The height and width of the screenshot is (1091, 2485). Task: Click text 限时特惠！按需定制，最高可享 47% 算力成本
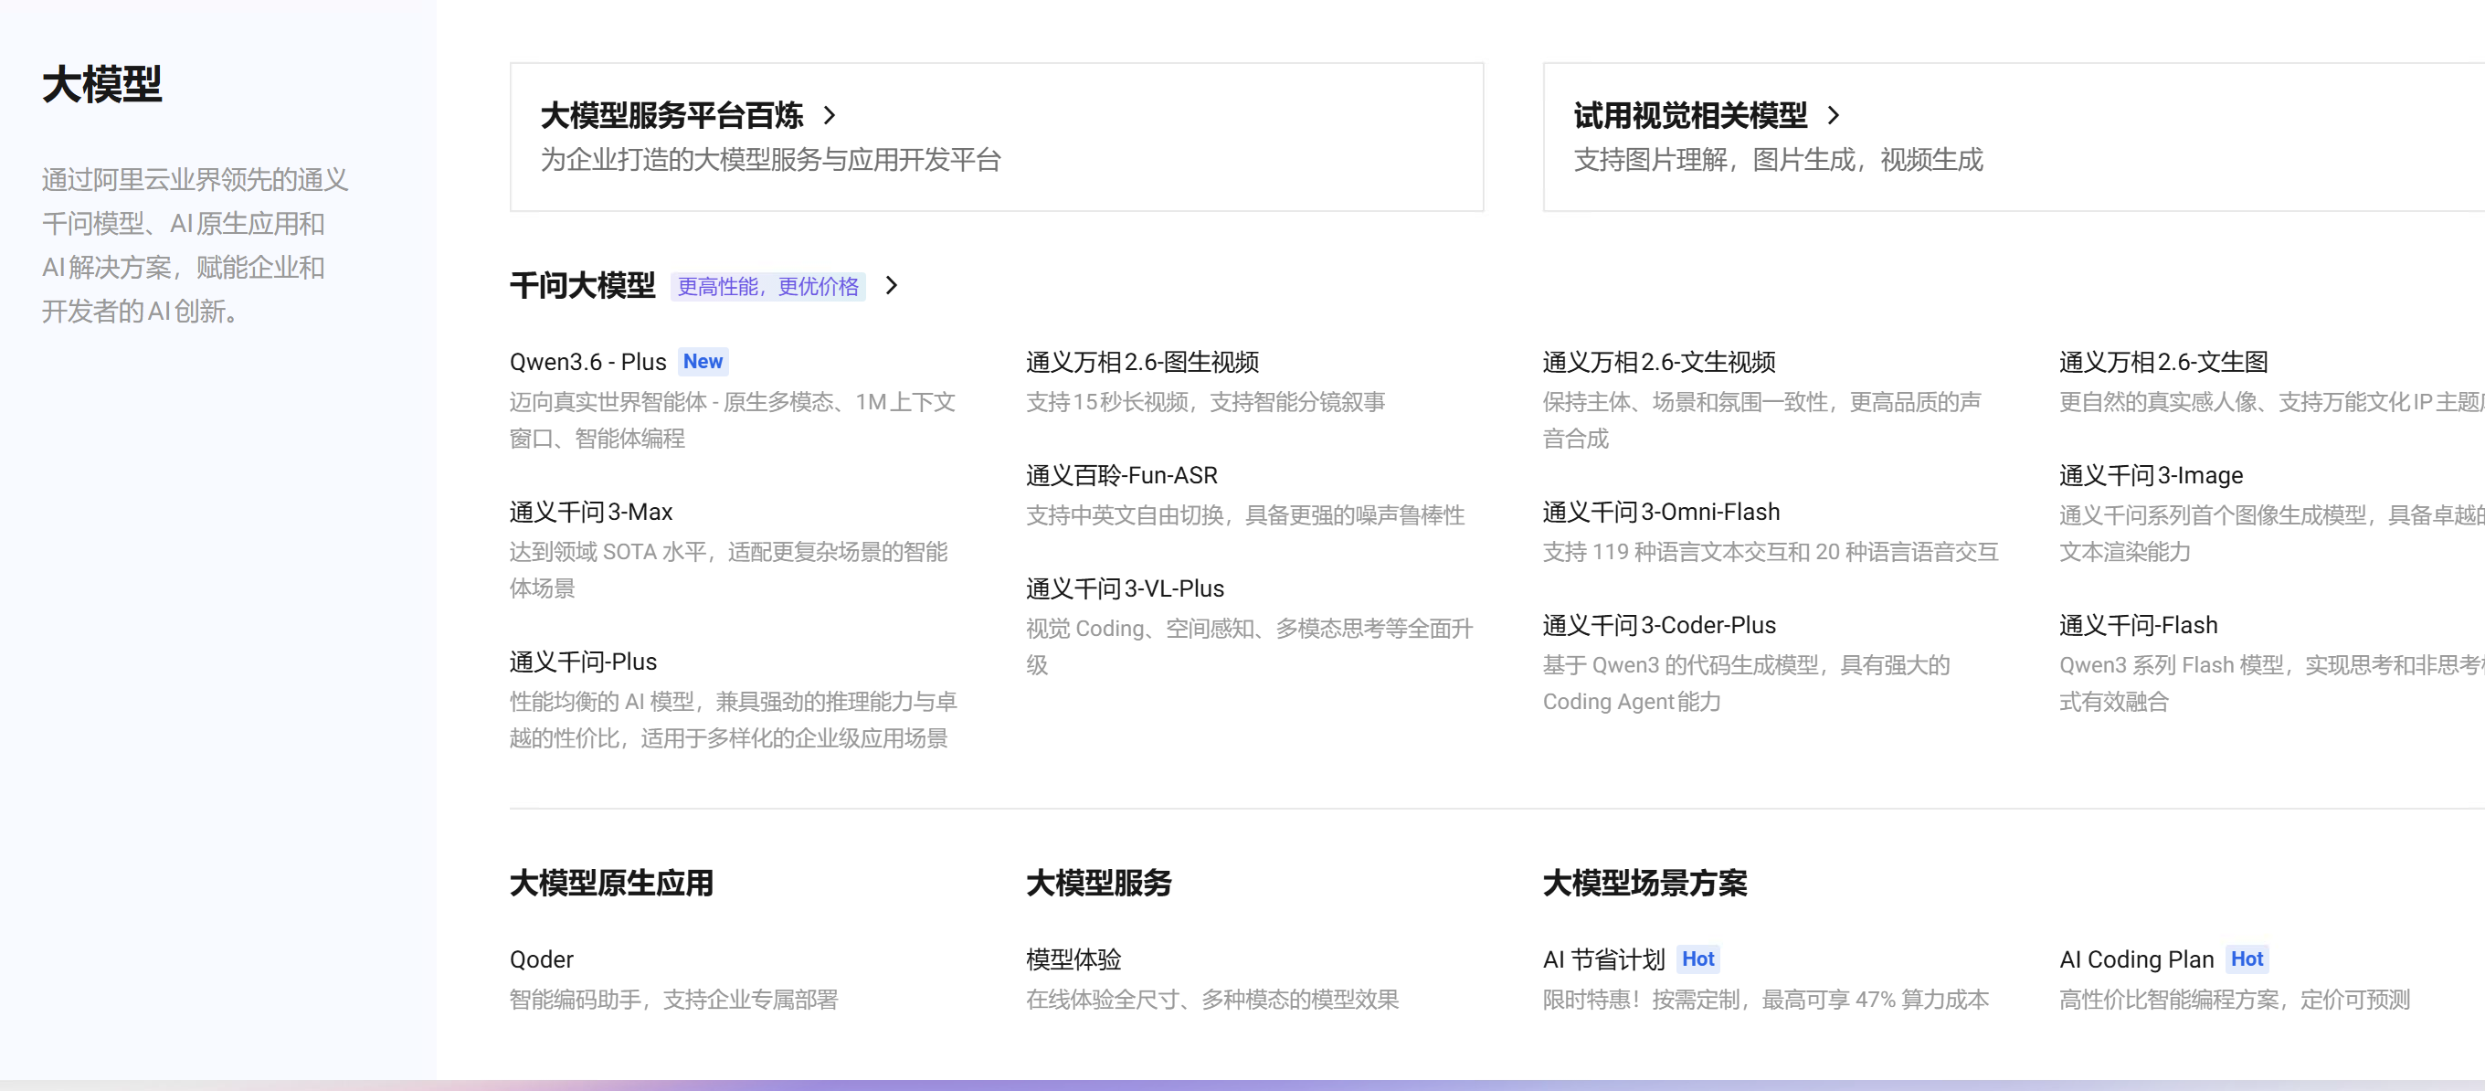pyautogui.click(x=1765, y=1000)
